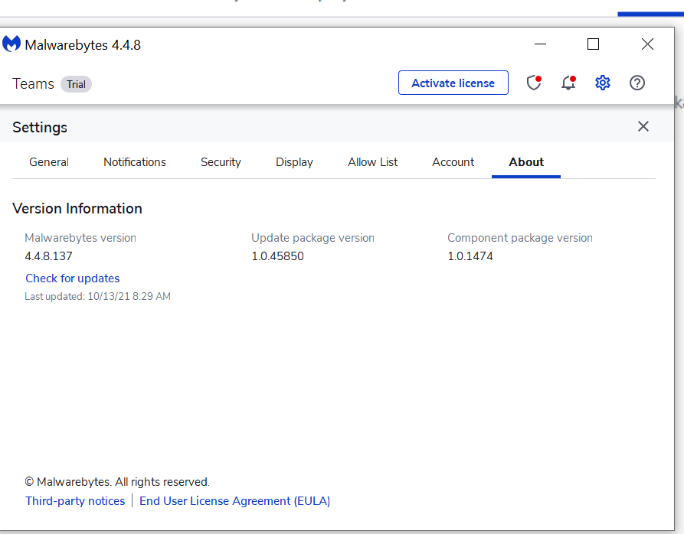Click the Malwarebytes 4.4.8 window title

(x=83, y=45)
